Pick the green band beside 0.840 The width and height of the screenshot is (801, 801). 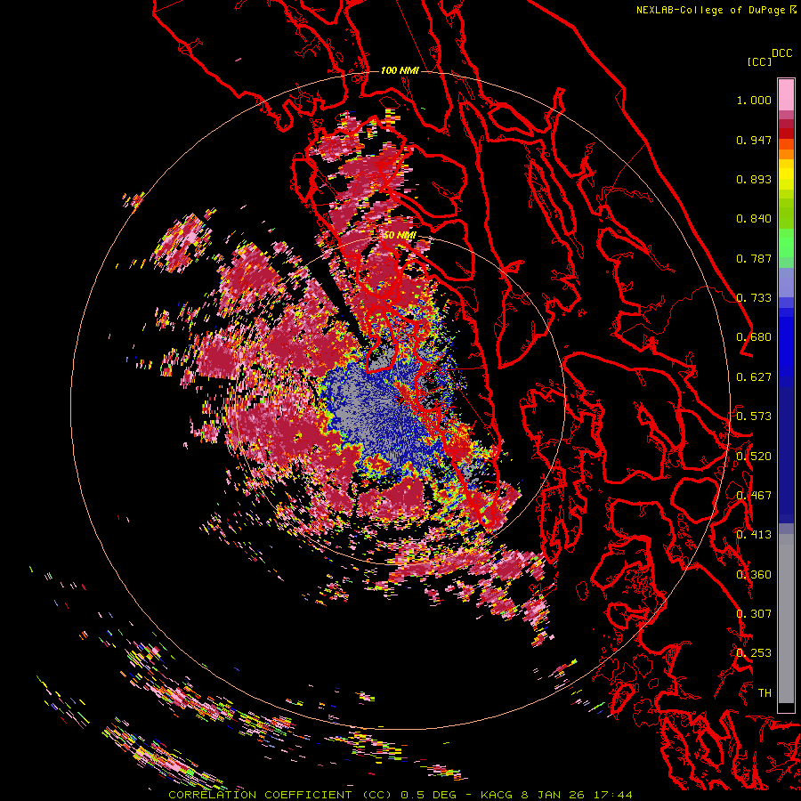pyautogui.click(x=786, y=213)
